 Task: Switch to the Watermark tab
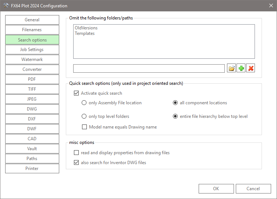(32, 59)
